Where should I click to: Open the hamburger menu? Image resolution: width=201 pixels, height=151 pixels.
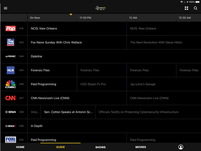click(5, 8)
